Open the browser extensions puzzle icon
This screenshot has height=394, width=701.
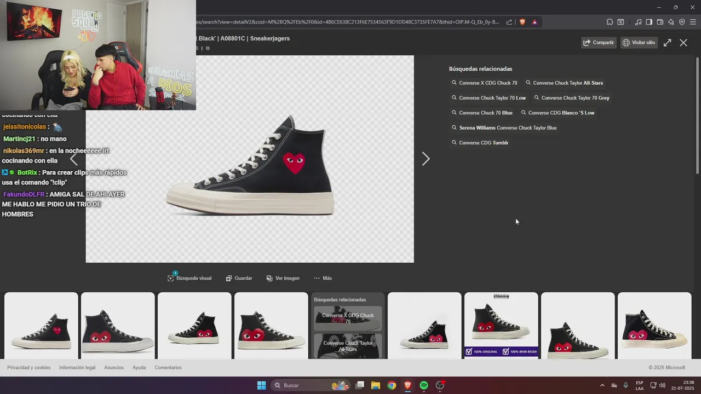(610, 22)
